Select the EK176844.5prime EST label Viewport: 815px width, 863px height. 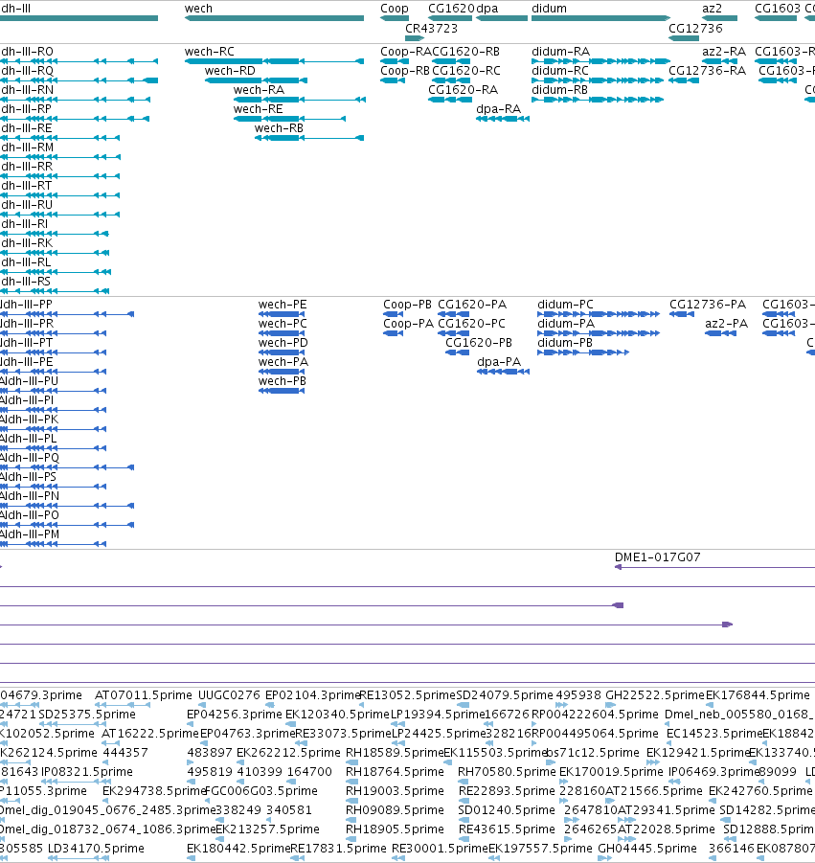pyautogui.click(x=758, y=695)
